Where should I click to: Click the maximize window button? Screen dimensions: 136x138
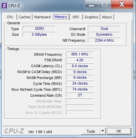105,5
